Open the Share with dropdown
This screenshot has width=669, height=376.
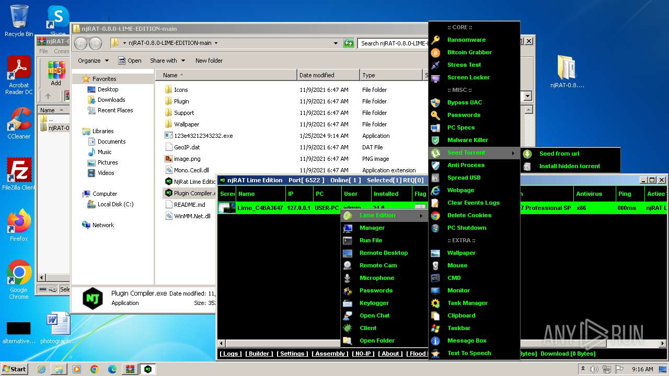pyautogui.click(x=167, y=61)
